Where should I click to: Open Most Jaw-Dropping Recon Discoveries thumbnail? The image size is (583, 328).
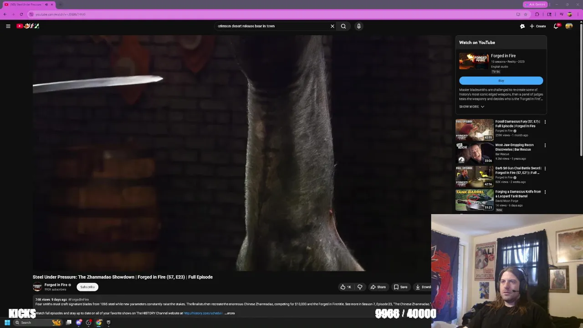point(475,153)
